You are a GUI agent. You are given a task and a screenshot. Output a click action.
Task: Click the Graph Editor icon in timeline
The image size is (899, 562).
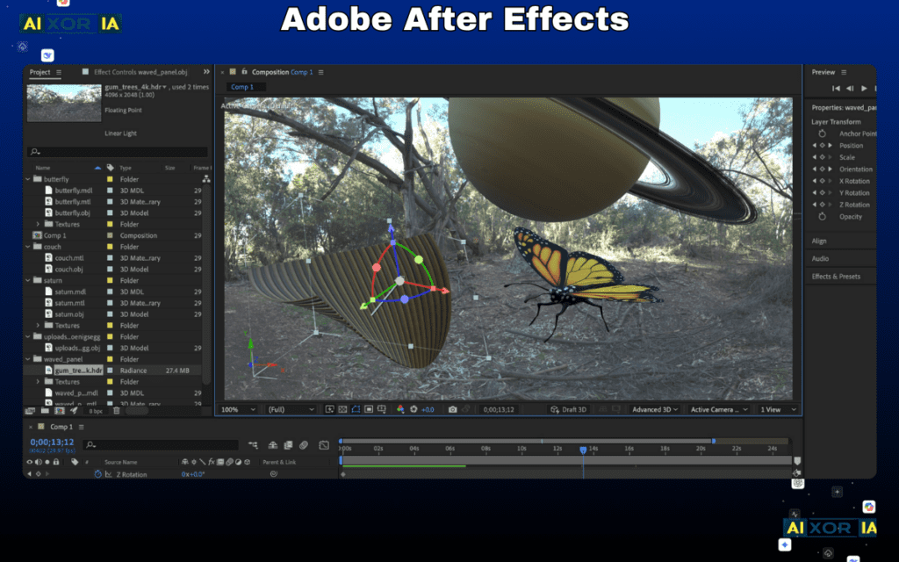click(x=324, y=444)
